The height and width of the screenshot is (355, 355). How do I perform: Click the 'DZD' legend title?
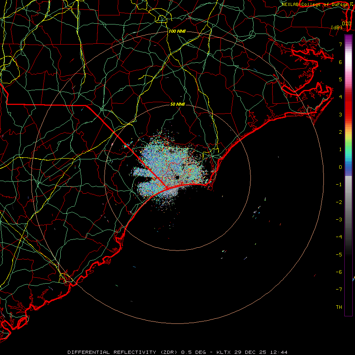[x=347, y=23]
